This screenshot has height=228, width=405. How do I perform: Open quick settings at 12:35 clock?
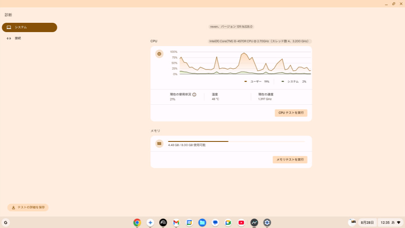coord(390,223)
